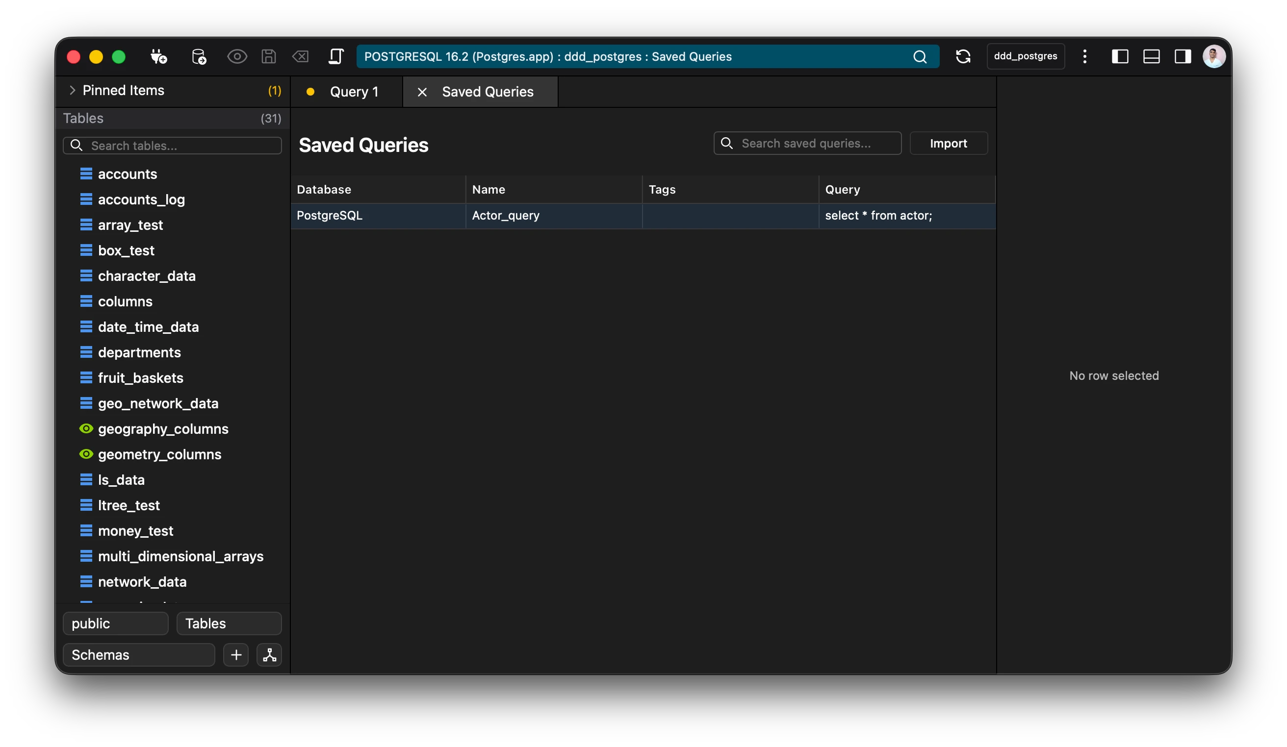Select the Saved Queries tab
The width and height of the screenshot is (1287, 747).
coord(488,91)
